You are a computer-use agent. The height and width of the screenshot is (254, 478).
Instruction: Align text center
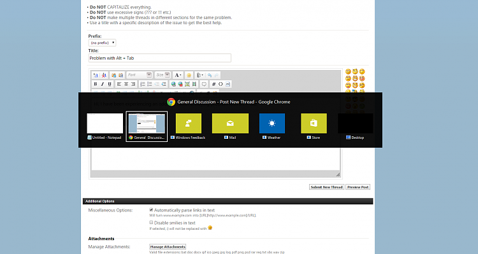[126, 84]
